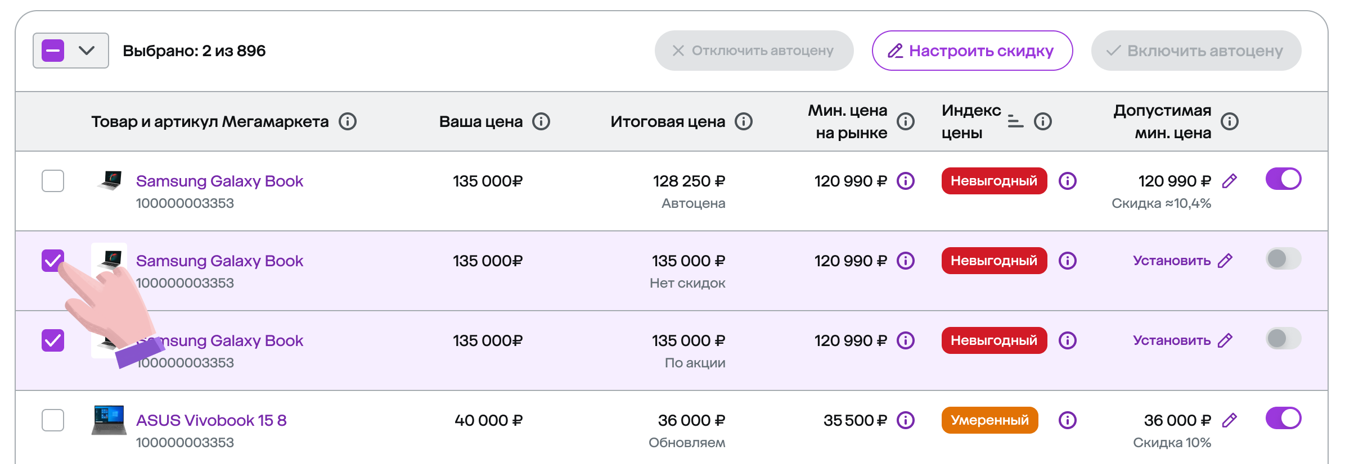1345x464 pixels.
Task: Click the info icon next to 35 500 ₽
Action: pyautogui.click(x=906, y=420)
